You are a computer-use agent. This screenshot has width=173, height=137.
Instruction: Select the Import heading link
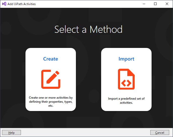pyautogui.click(x=126, y=59)
